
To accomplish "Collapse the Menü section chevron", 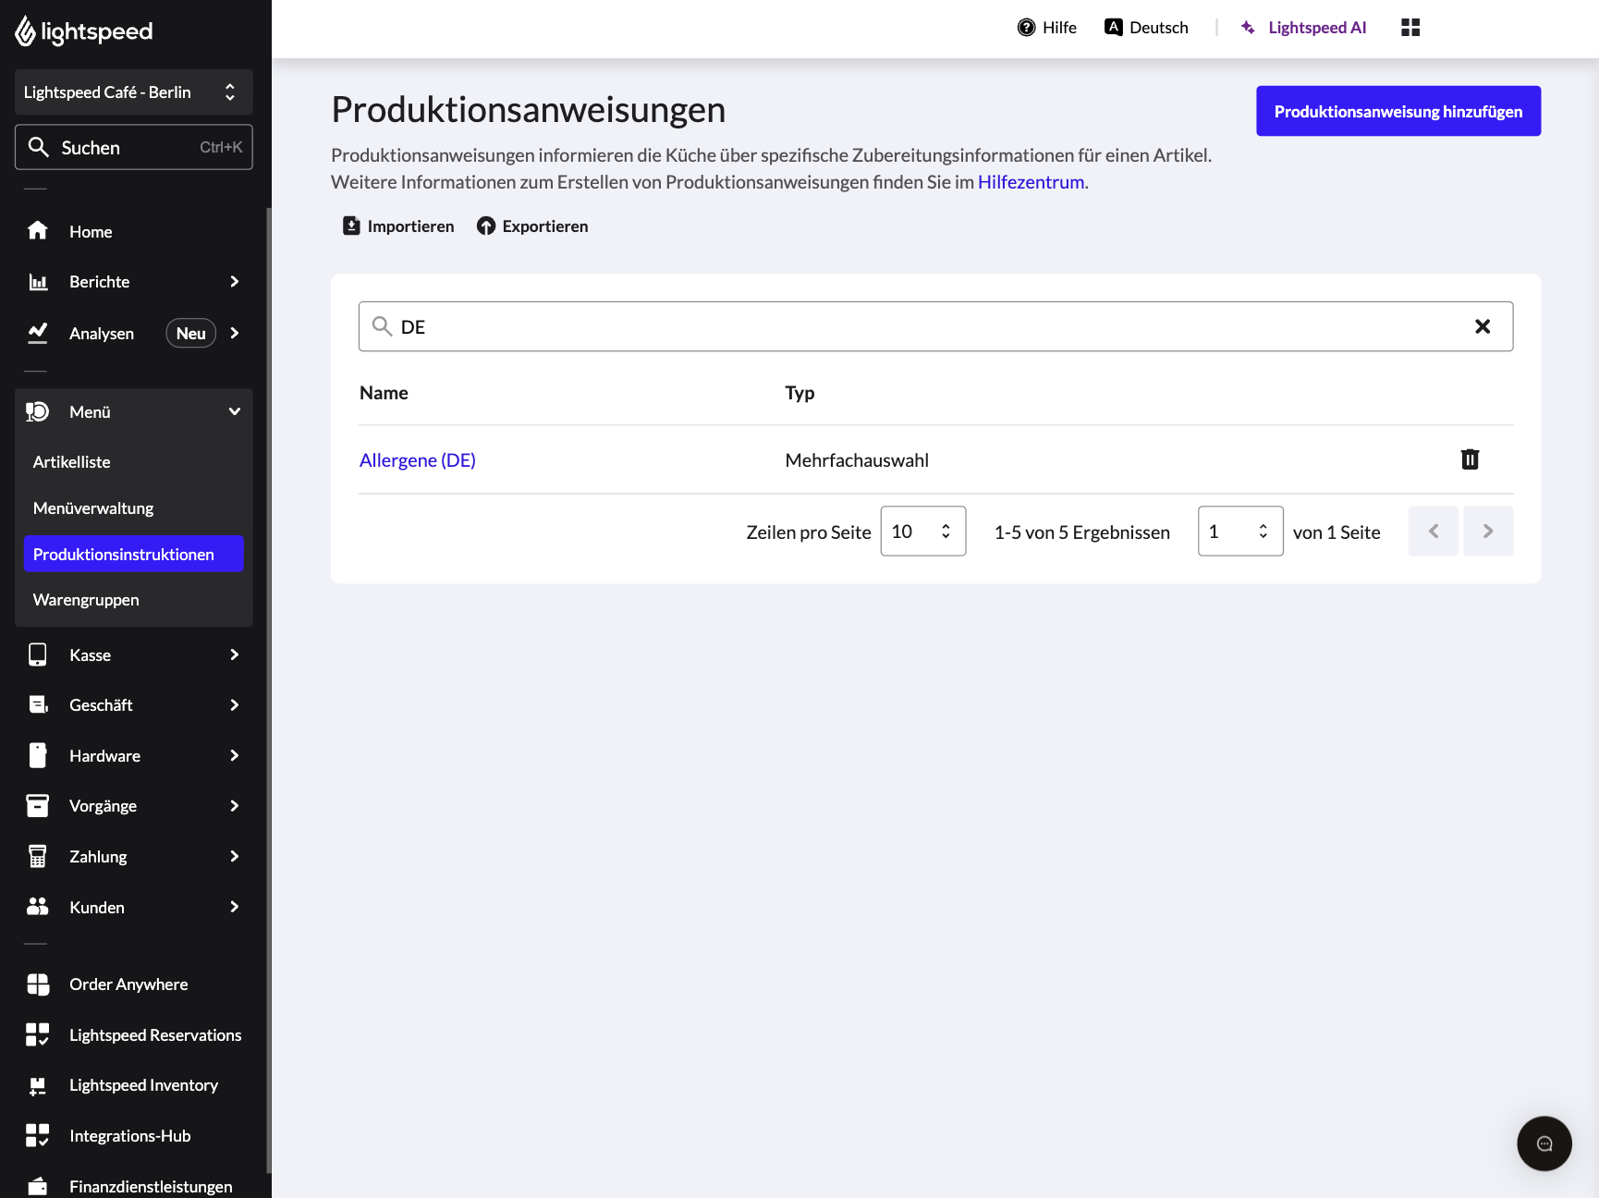I will pos(235,411).
